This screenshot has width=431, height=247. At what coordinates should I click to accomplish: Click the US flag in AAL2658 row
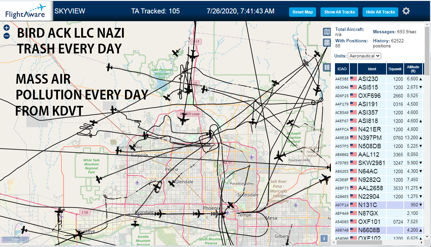[353, 188]
